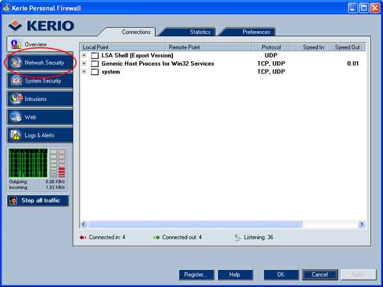Viewport: 383px width, 287px height.
Task: Click the Cancel button
Action: point(320,274)
